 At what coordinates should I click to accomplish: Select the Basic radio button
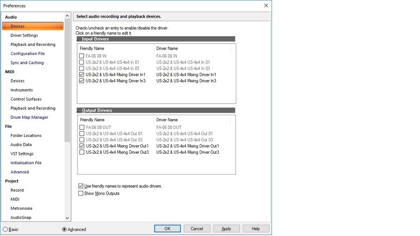pos(5,229)
